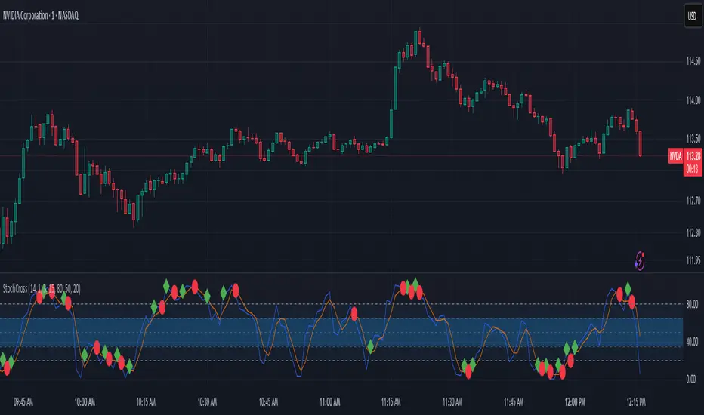This screenshot has height=415, width=704.
Task: Click the 111.95 label on the price scale
Action: point(693,260)
